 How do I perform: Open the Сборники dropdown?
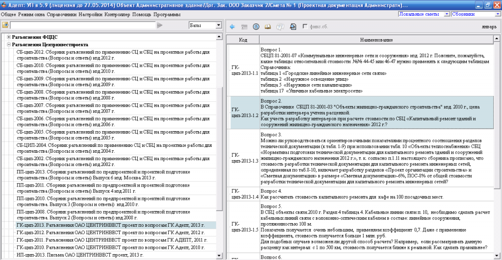pos(498,14)
